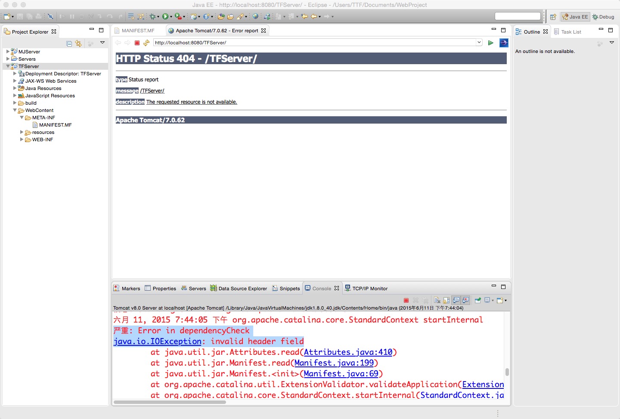Switch to the Task List tab
This screenshot has width=620, height=419.
coord(567,32)
